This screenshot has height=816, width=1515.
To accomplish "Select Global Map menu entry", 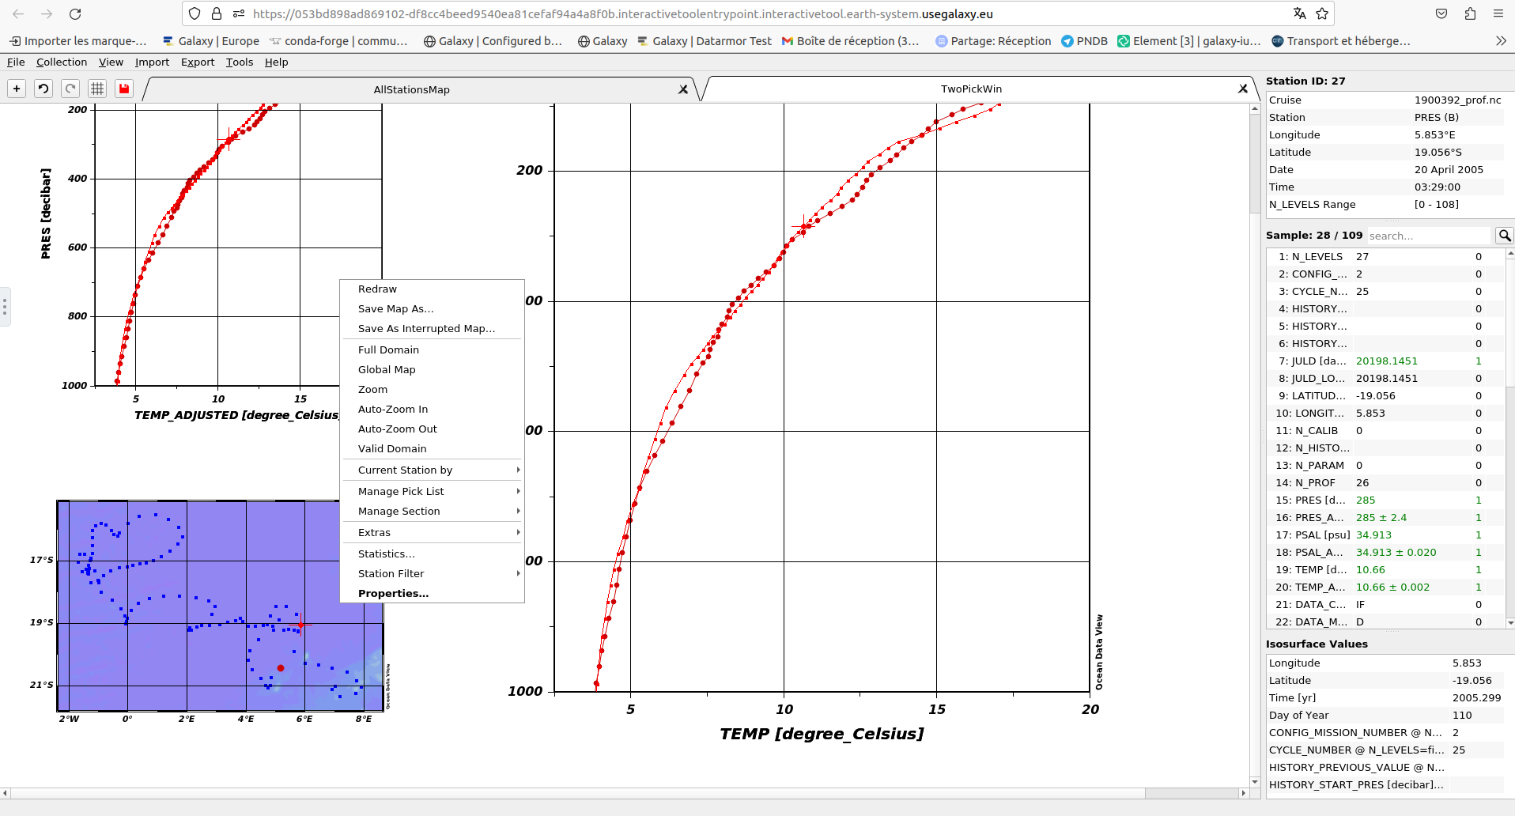I will (x=432, y=370).
